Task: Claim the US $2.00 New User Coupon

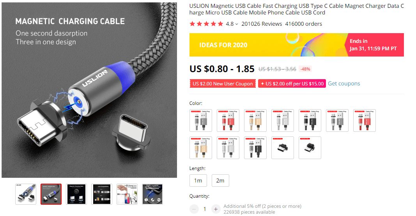Action: click(x=223, y=84)
